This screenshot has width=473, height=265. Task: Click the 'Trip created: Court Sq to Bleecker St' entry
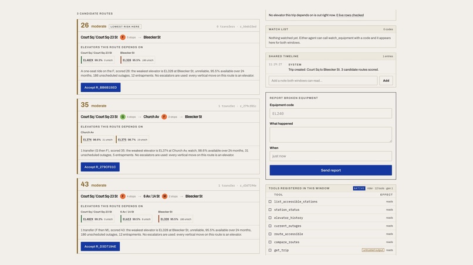(x=333, y=70)
